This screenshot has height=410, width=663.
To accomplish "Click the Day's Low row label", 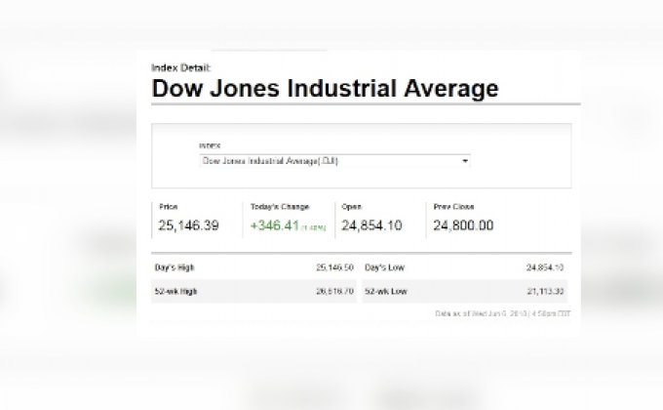I will coord(384,266).
